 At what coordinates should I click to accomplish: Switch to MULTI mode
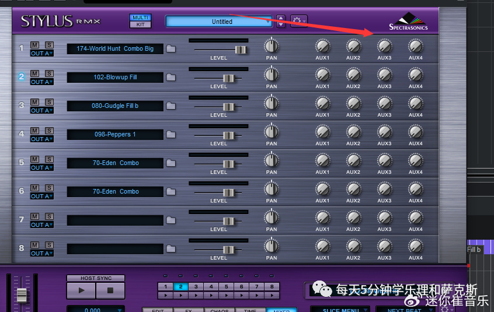pos(140,17)
